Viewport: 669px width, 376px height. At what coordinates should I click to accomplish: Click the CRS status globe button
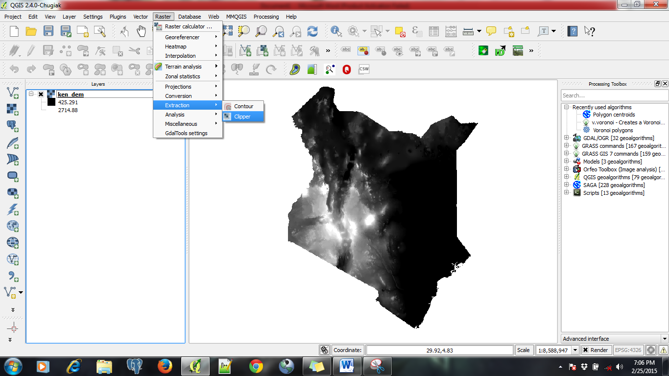coord(651,350)
